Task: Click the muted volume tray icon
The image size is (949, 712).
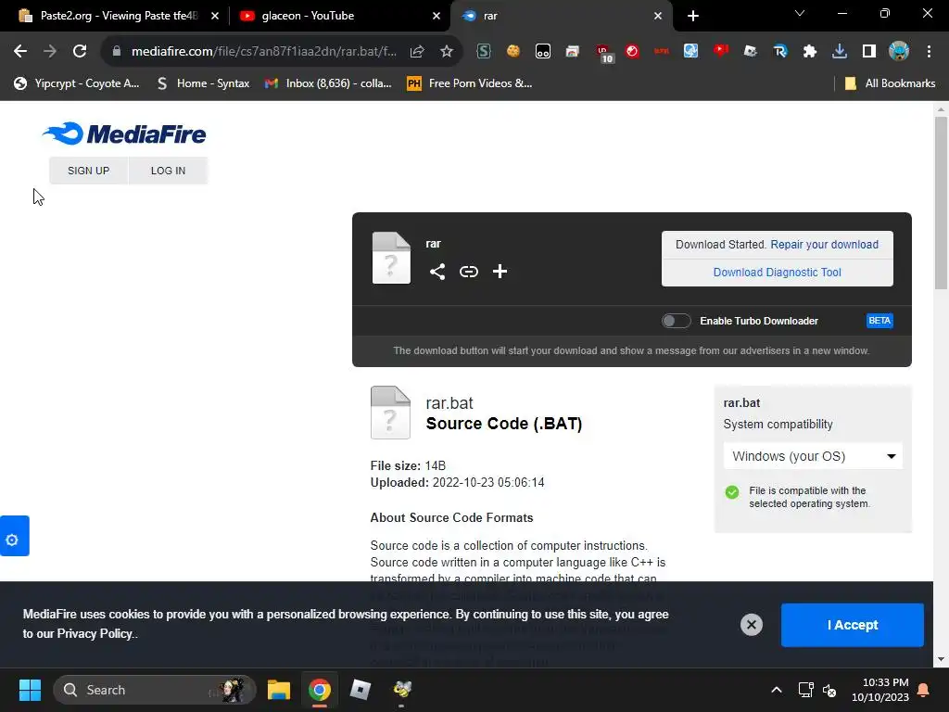Action: coord(829,690)
